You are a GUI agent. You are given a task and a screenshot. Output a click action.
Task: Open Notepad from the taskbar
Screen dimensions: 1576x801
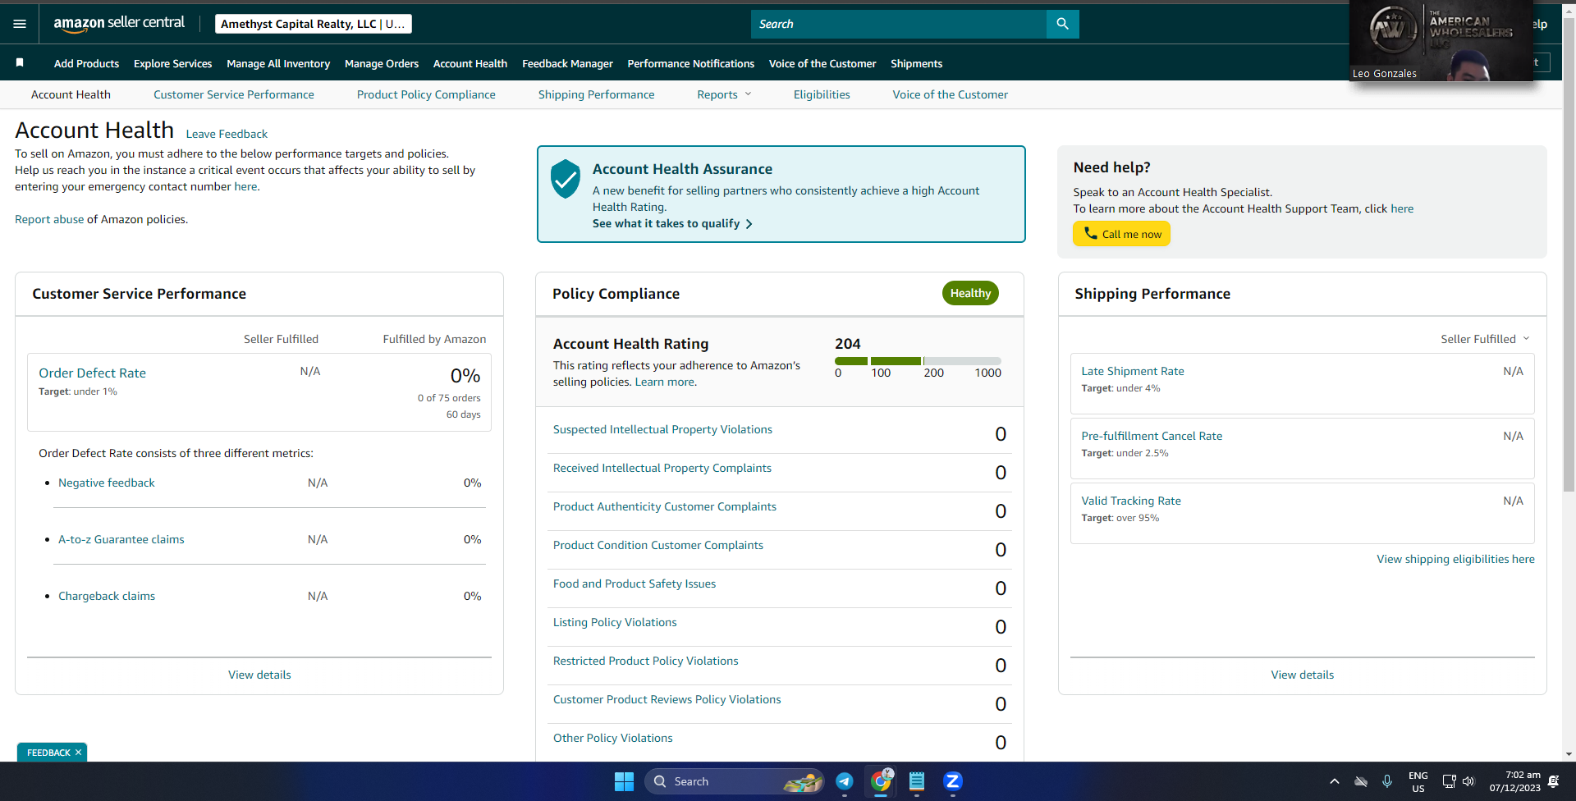pos(917,781)
